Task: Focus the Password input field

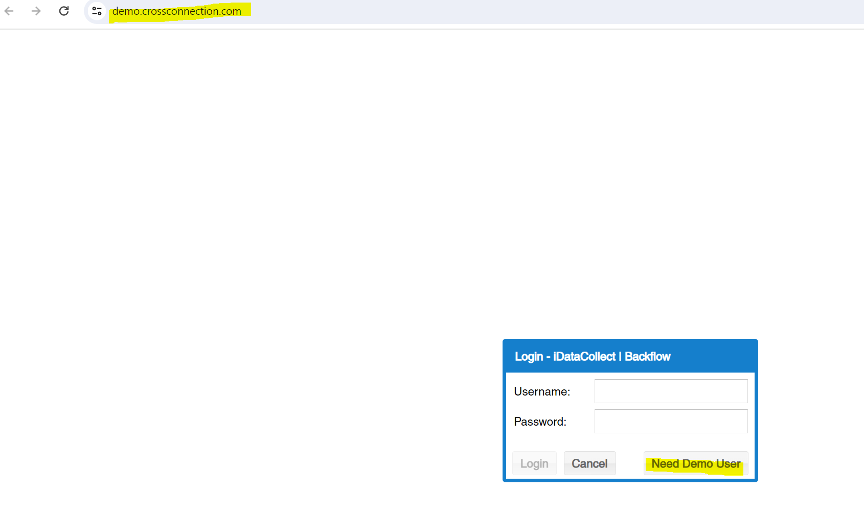Action: point(671,421)
